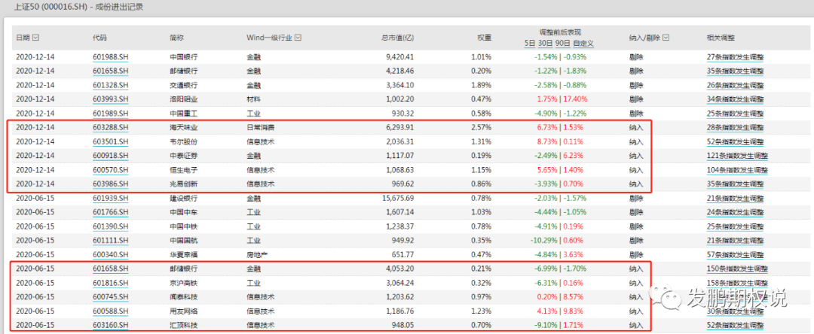814x334 pixels.
Task: Select the 建设银行 name cell
Action: (x=183, y=198)
